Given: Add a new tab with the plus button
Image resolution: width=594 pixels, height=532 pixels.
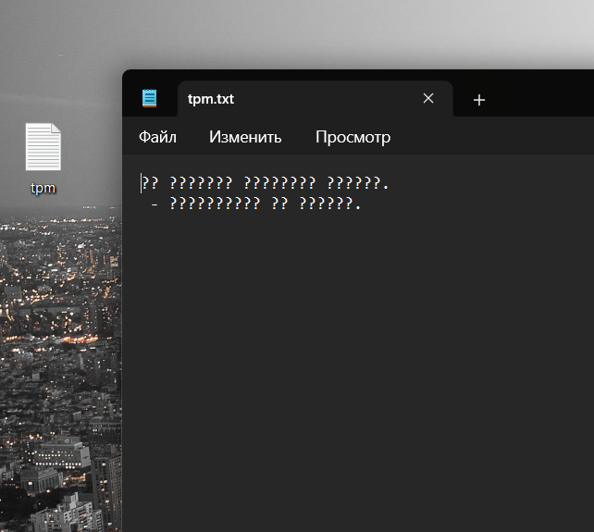Looking at the screenshot, I should pos(479,100).
